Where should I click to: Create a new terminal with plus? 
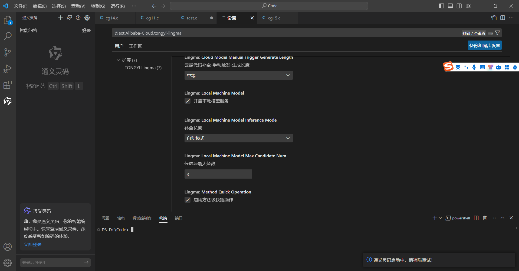coord(435,218)
